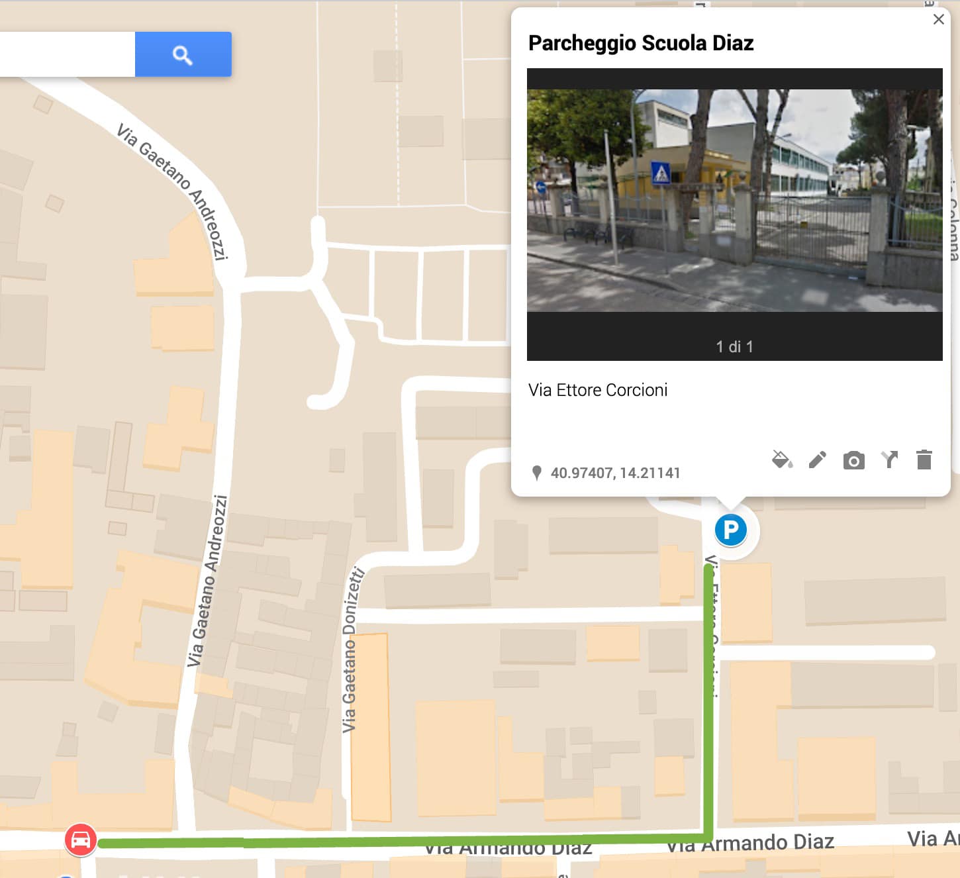Click the vertical Via Gaetano Andreozzi label
Viewport: 960px width, 878px height.
click(x=209, y=581)
